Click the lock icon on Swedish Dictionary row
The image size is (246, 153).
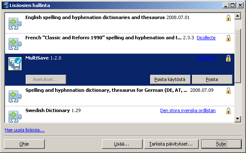tap(228, 111)
